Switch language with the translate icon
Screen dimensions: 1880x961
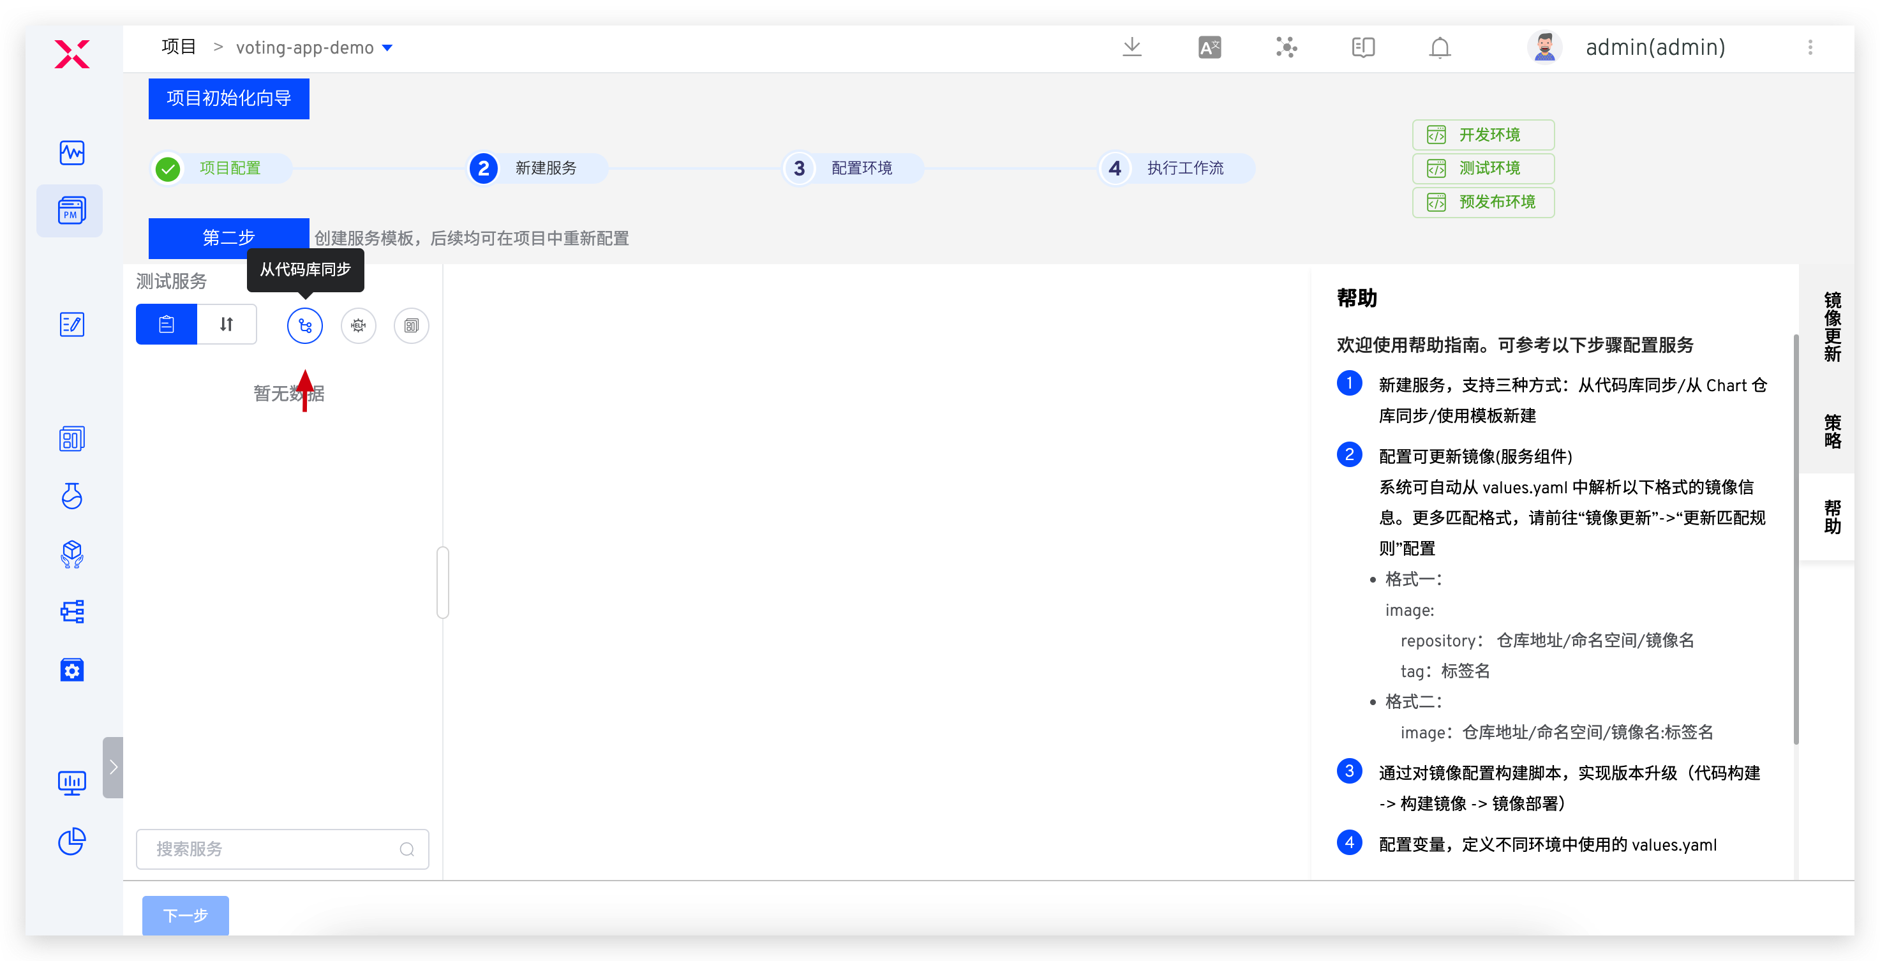(1209, 48)
